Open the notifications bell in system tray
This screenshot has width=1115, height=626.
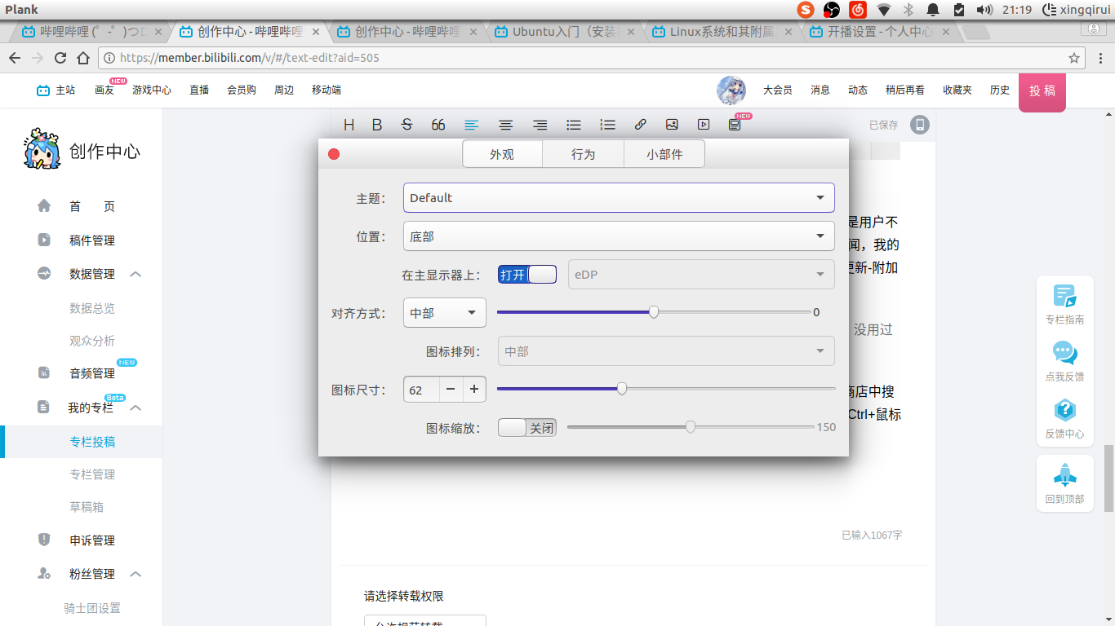click(x=933, y=10)
